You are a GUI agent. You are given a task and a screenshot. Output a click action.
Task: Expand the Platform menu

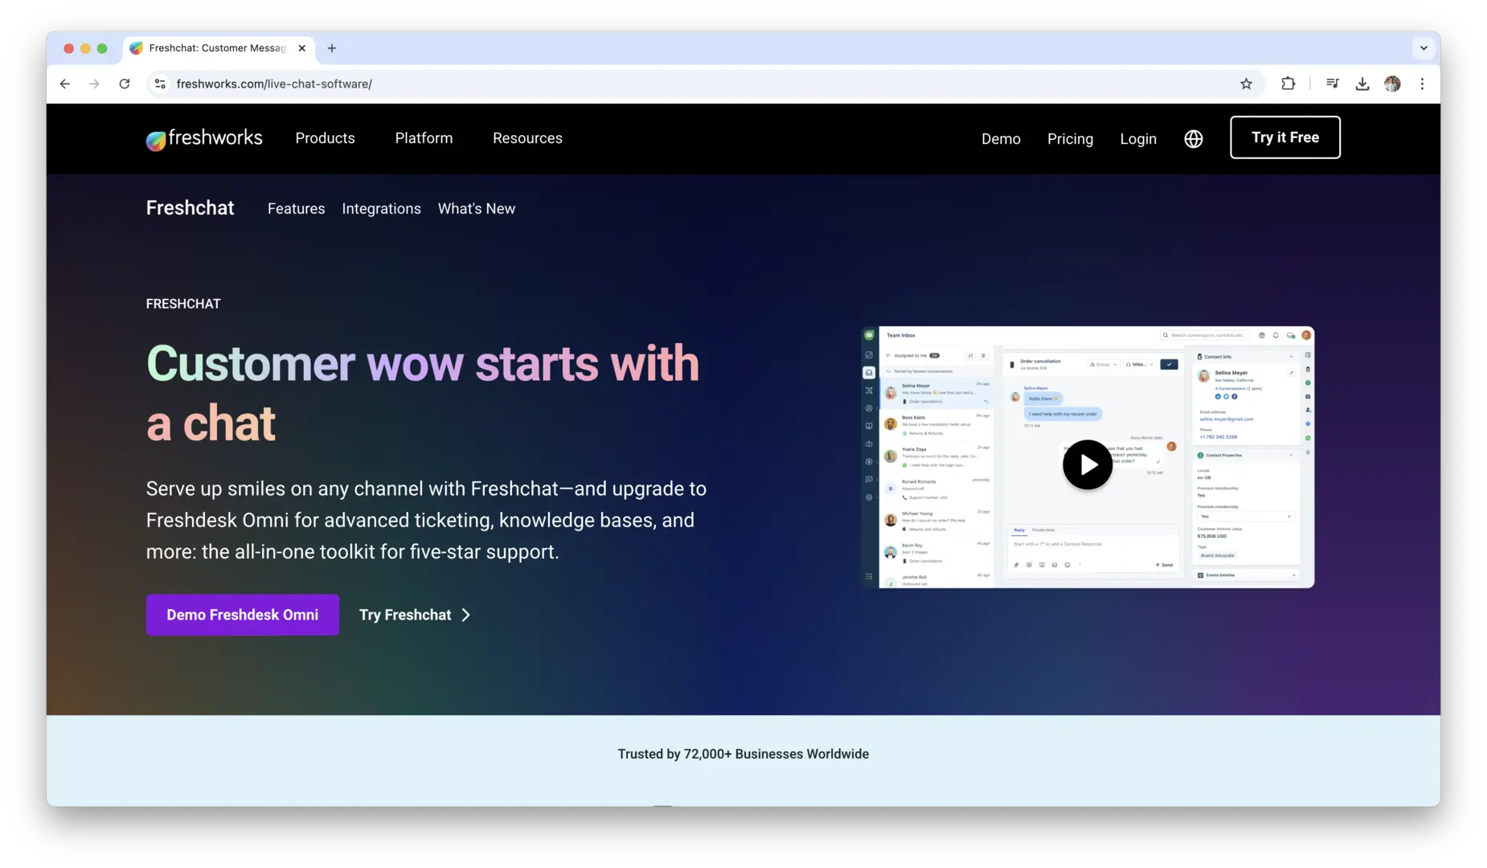(x=424, y=138)
